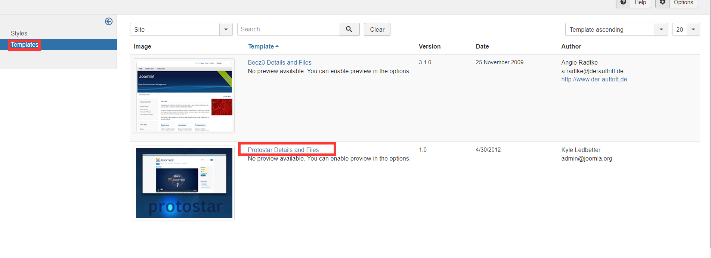The width and height of the screenshot is (711, 258).
Task: Focus the Search input field
Action: [288, 29]
